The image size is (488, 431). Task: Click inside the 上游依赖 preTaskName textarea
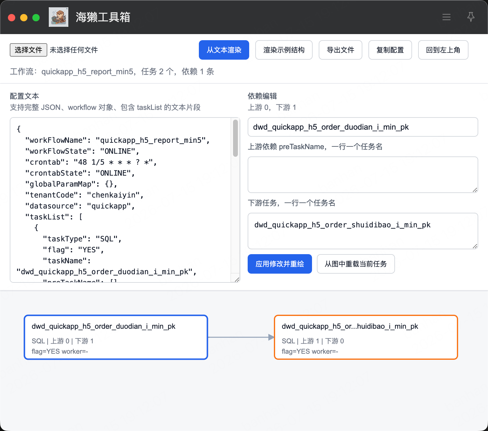point(363,175)
